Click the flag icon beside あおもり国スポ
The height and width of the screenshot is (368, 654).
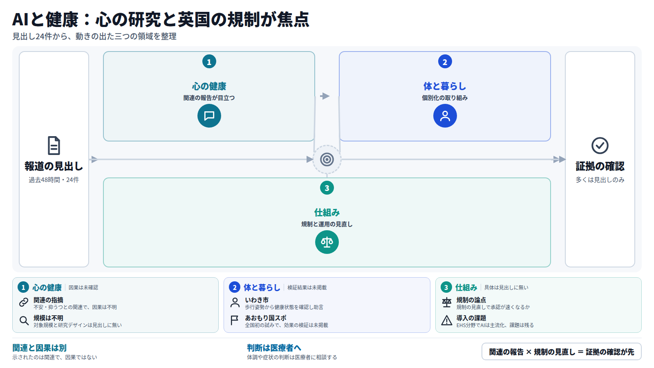coord(235,321)
